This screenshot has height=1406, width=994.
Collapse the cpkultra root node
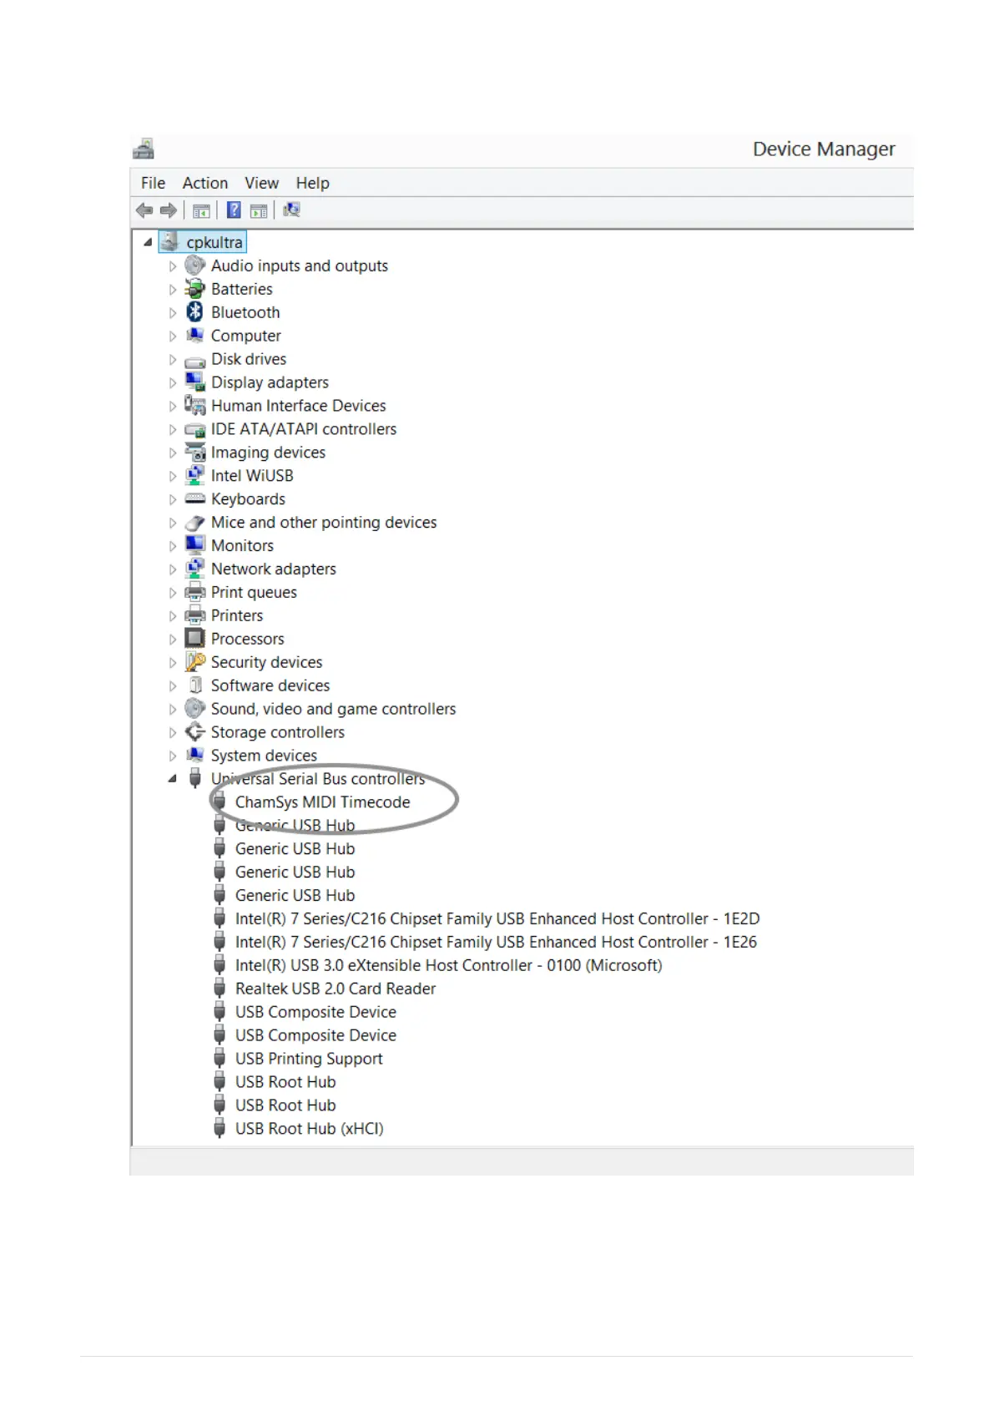pos(148,242)
